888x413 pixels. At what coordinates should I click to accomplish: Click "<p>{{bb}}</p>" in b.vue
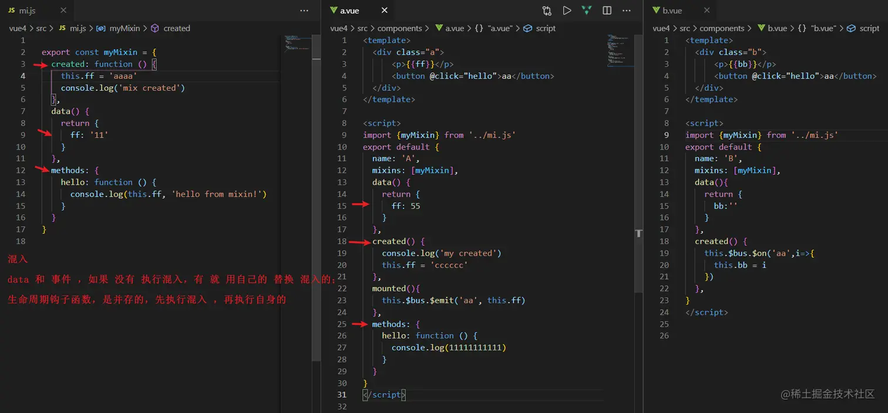click(745, 64)
